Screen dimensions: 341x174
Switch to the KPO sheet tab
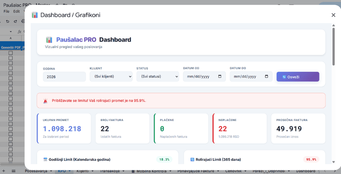[x=62, y=171]
